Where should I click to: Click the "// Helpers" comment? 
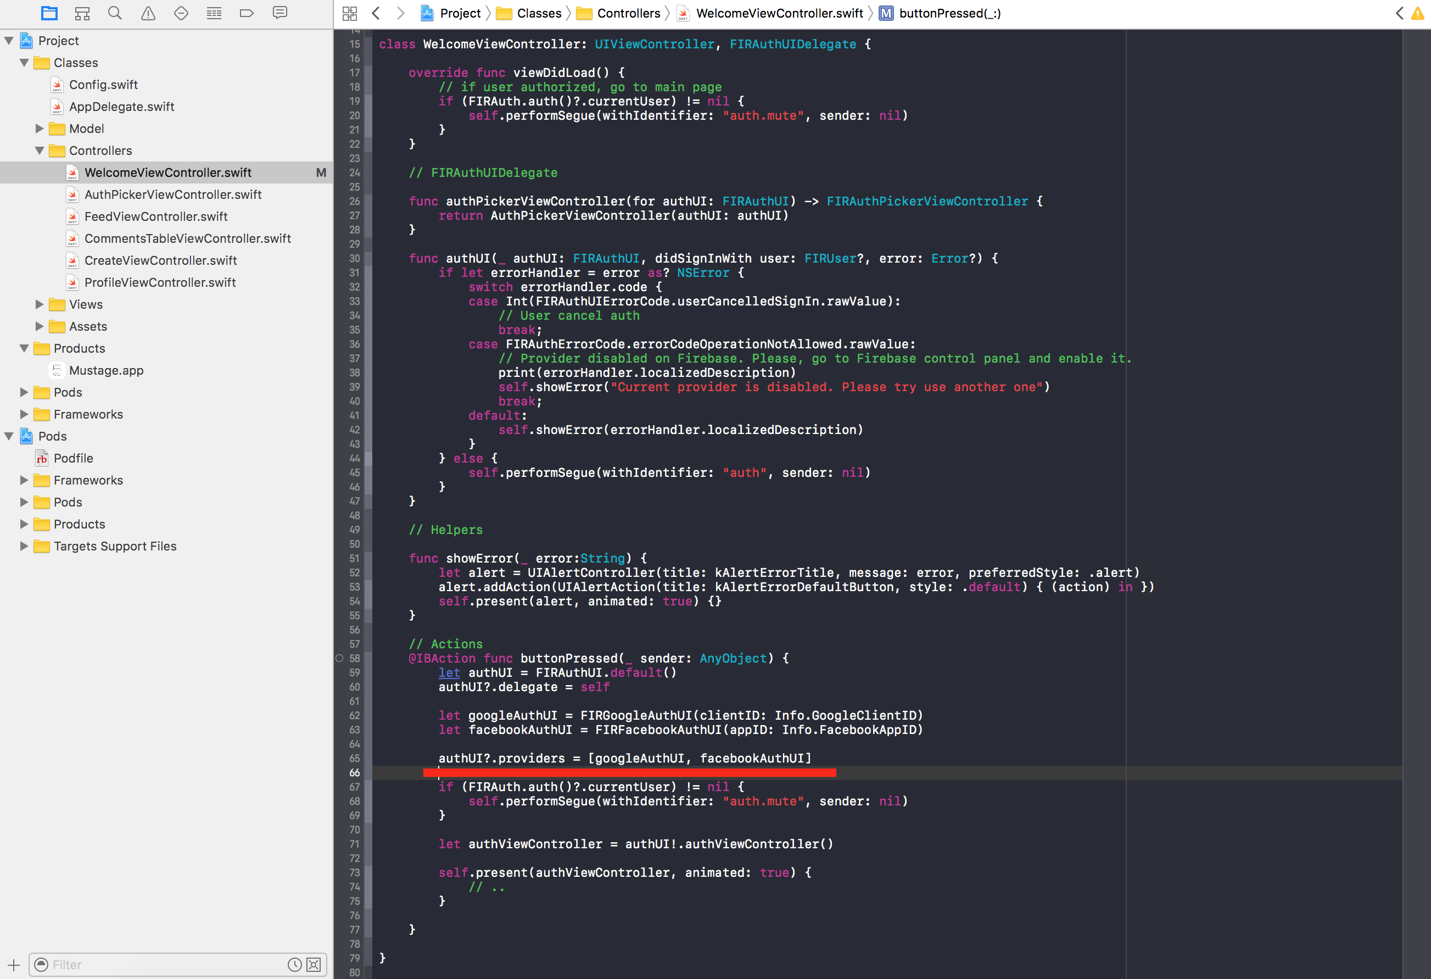tap(446, 530)
